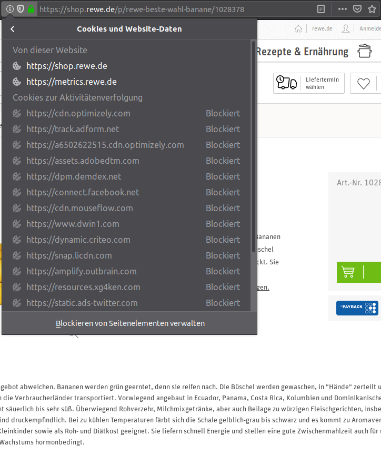Click the delivery truck icon
Screen dimensions: 381x455
(x=286, y=82)
